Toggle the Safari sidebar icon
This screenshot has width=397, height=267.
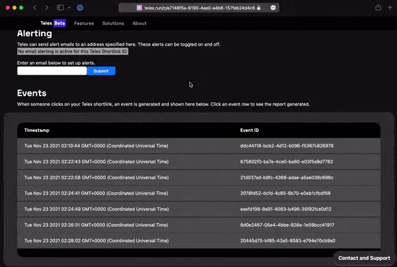pyautogui.click(x=60, y=7)
